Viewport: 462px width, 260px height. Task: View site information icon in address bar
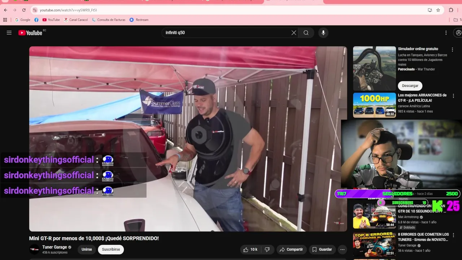35,10
